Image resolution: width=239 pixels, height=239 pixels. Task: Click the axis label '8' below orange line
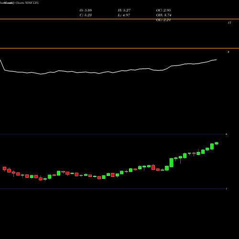[x=228, y=52]
